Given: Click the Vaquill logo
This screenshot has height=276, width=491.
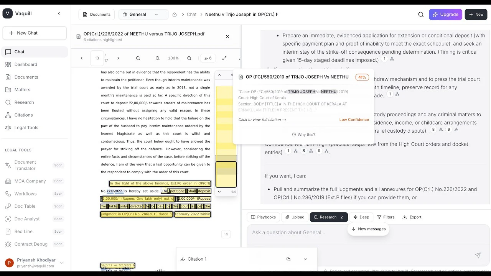Looking at the screenshot, I should (8, 13).
